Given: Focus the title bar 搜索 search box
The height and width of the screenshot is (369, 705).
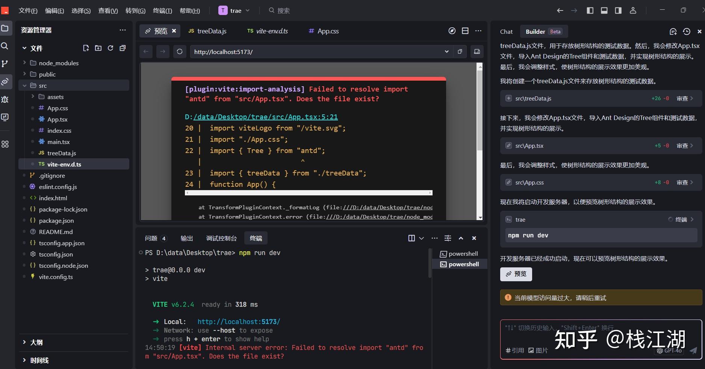Looking at the screenshot, I should pyautogui.click(x=280, y=10).
